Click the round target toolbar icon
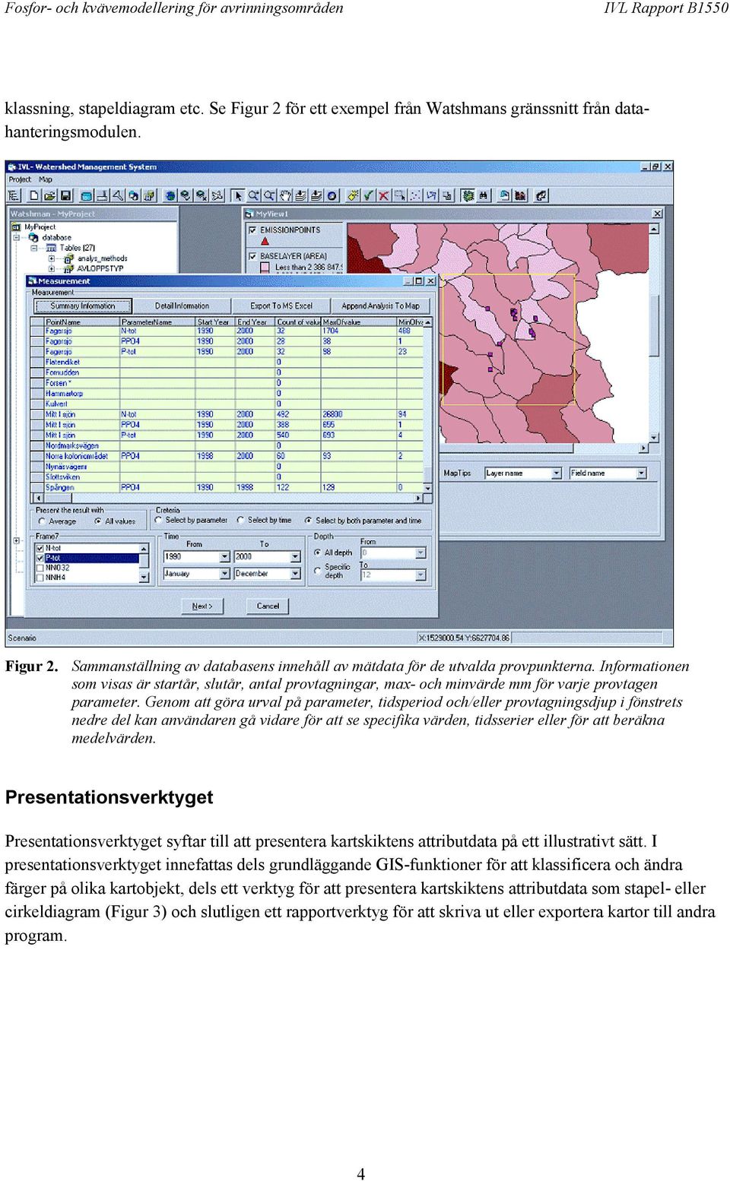This screenshot has height=1181, width=730. [332, 195]
